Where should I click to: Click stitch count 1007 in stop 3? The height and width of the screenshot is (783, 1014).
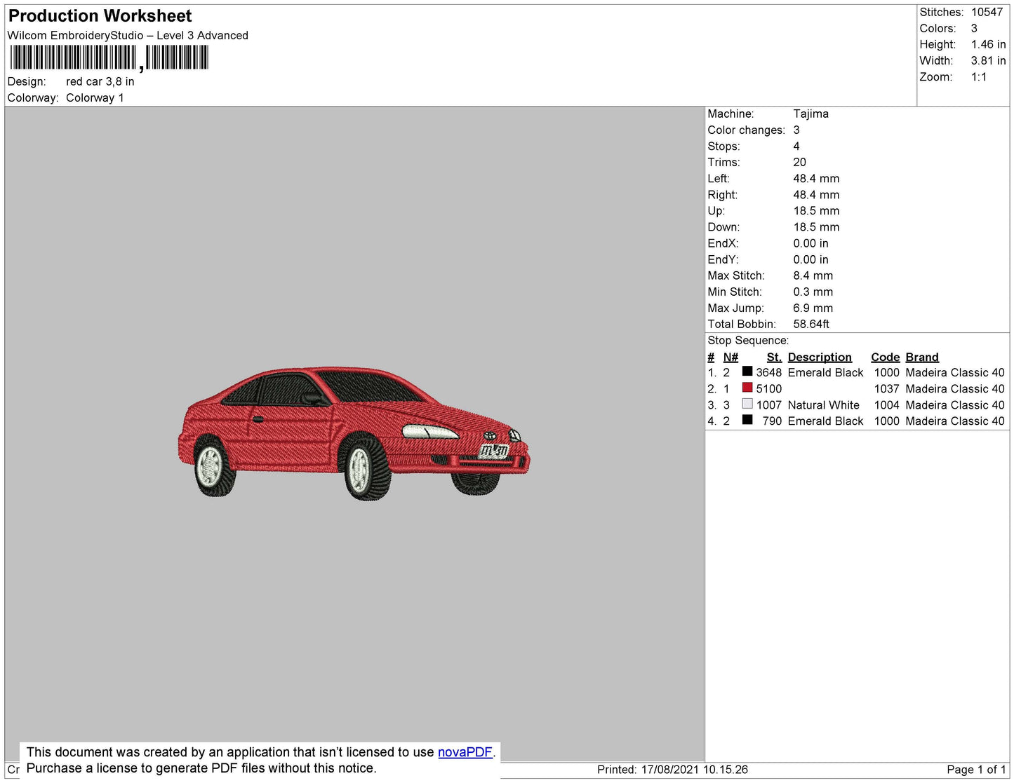(x=768, y=405)
